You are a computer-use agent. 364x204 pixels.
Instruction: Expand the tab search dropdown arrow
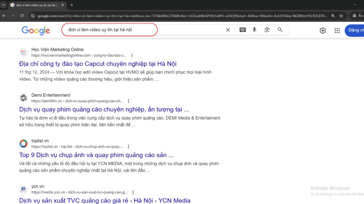[3, 5]
